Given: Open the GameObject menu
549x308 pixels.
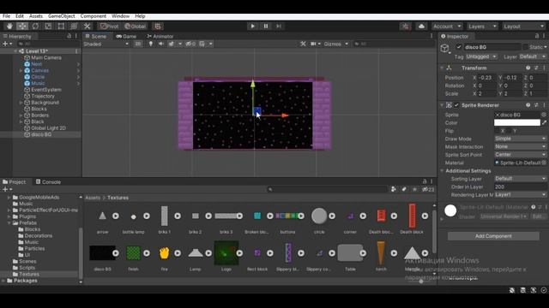Looking at the screenshot, I should pyautogui.click(x=61, y=16).
